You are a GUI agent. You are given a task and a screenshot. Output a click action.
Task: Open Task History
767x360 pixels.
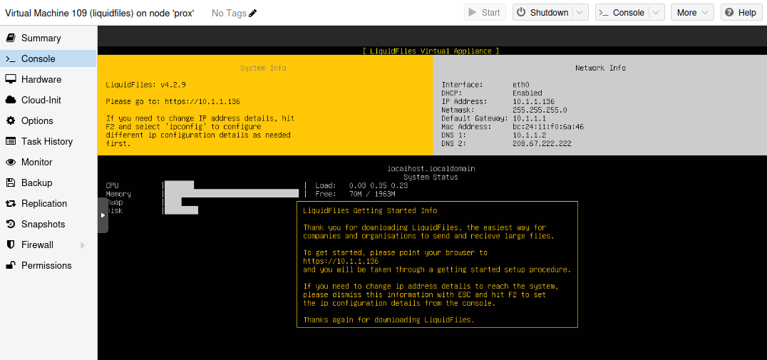[x=48, y=141]
